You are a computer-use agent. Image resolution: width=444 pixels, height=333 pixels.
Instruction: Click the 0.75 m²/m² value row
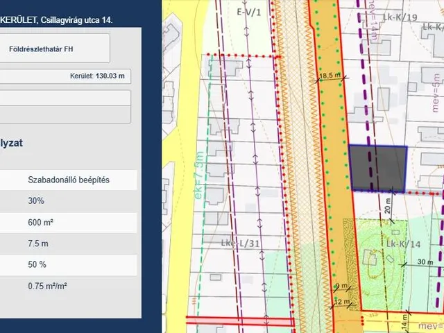[68, 286]
